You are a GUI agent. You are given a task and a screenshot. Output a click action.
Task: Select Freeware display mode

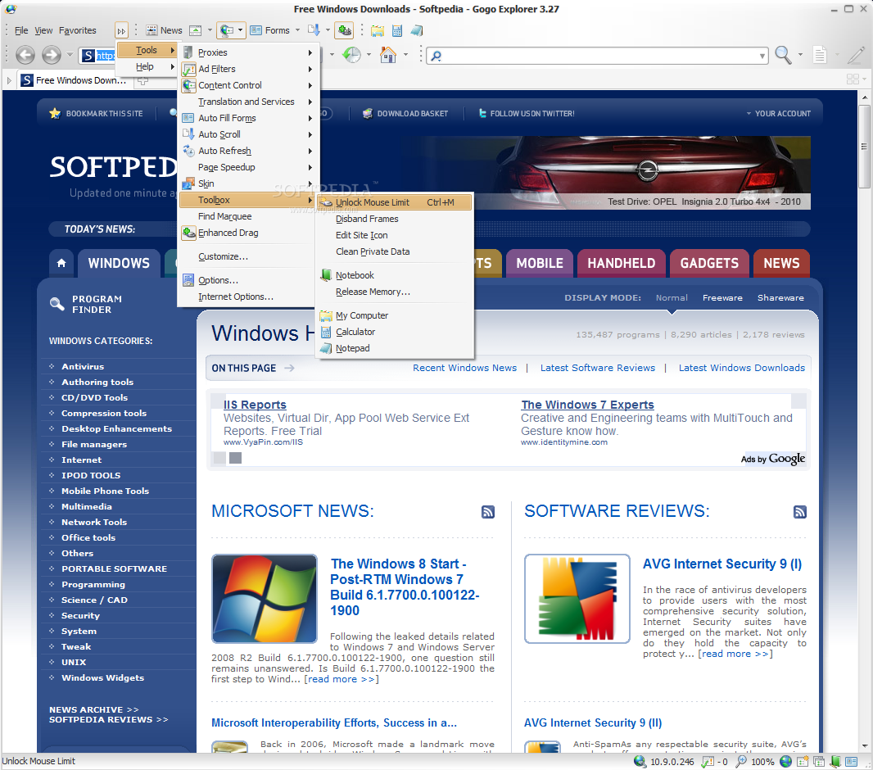coord(722,298)
